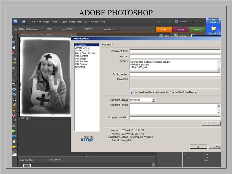The width and height of the screenshot is (232, 174).
Task: Open the Show Open Files dropdown
Action: [32, 160]
